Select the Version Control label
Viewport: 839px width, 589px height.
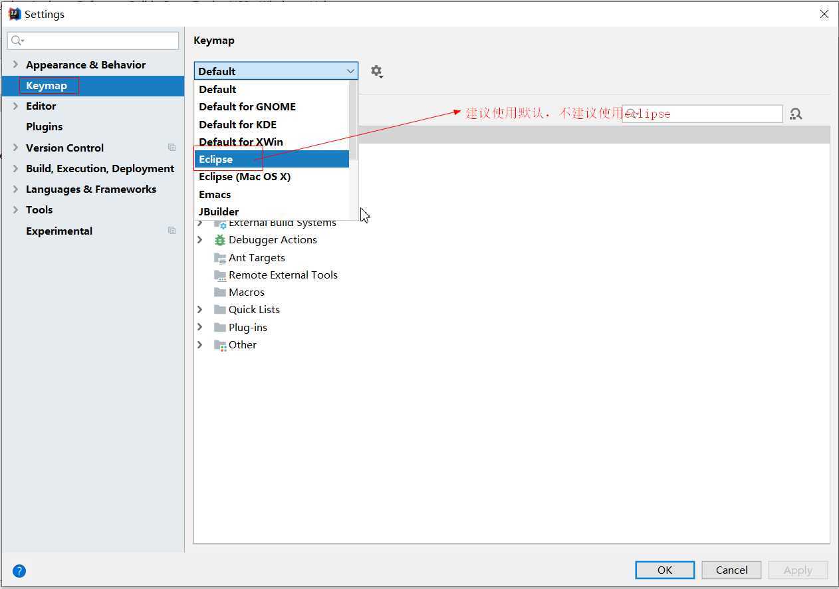[65, 148]
